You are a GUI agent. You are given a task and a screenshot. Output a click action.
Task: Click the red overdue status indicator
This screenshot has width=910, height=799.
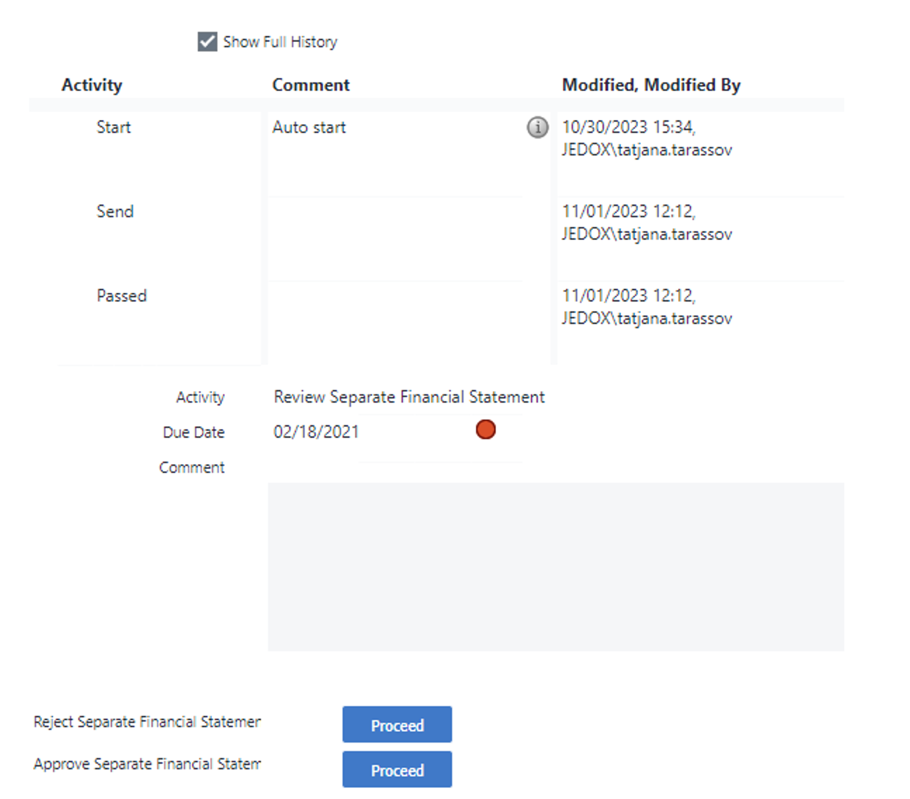click(x=485, y=430)
